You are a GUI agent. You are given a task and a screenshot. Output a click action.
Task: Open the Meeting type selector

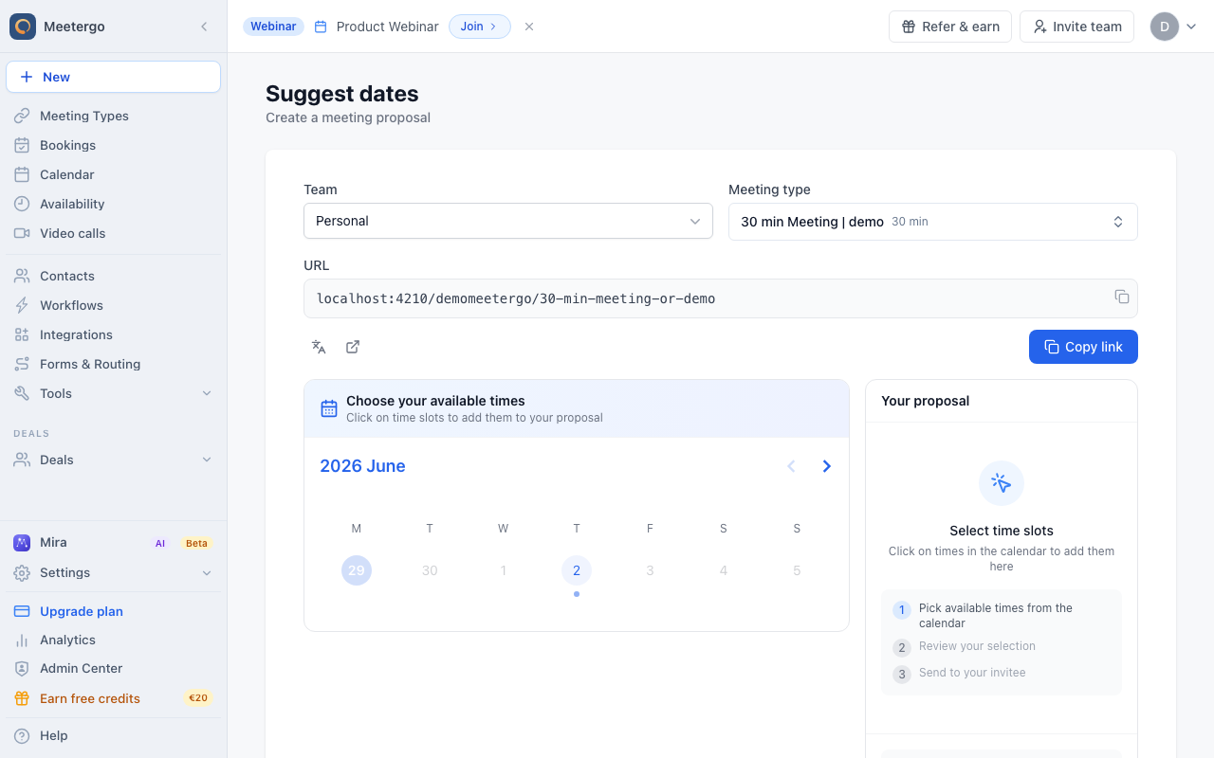(x=933, y=222)
